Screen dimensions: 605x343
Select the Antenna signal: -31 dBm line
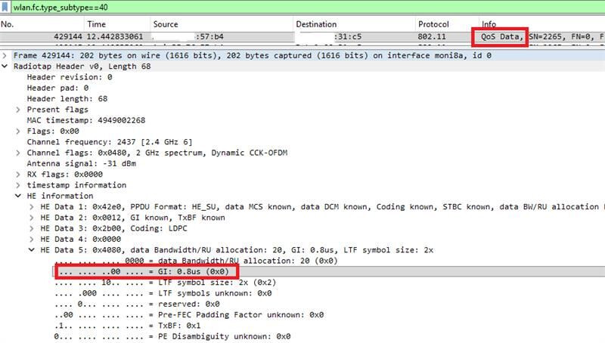click(x=83, y=163)
